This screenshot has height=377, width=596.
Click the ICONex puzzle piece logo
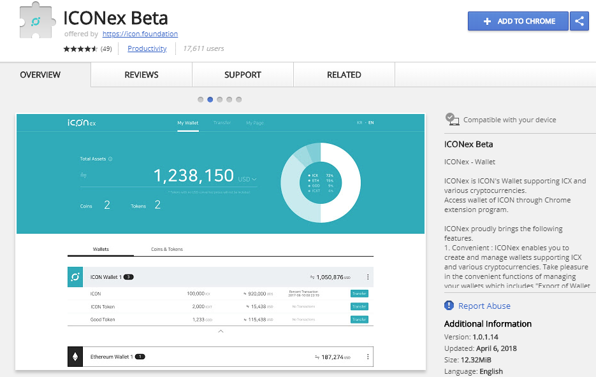tap(36, 20)
